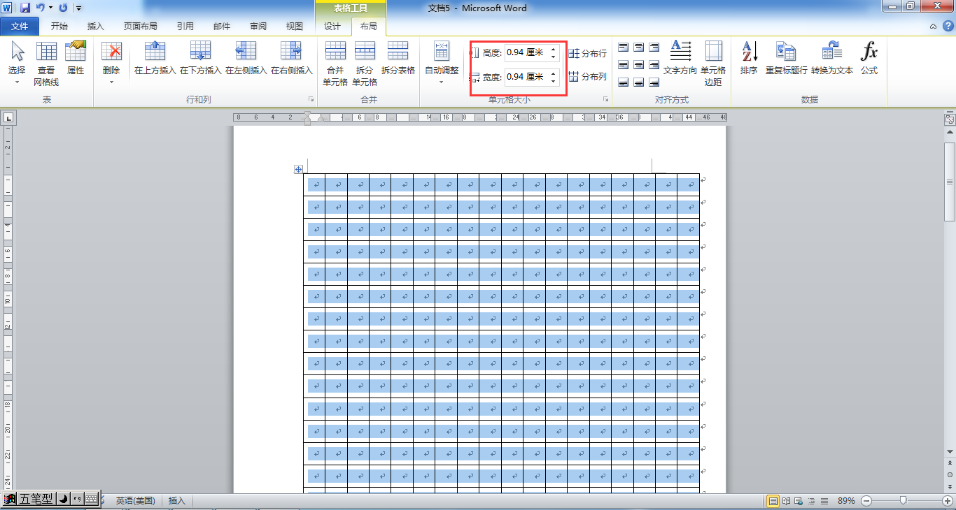The image size is (956, 510).
Task: Switch to the 设计 (Design) table tools tab
Action: (x=332, y=27)
